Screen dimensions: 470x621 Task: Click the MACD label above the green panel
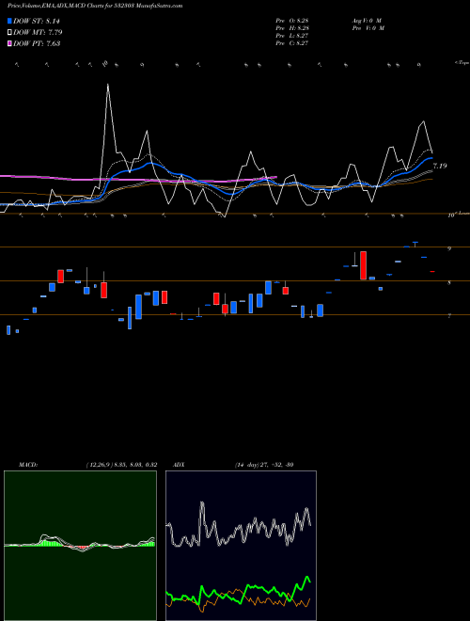point(27,465)
